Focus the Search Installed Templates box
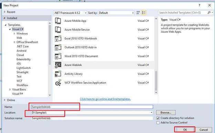Viewport: 215px width, 133px height. 183,13
